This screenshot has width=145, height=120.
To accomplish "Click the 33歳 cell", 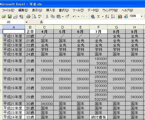I will coord(30,117).
